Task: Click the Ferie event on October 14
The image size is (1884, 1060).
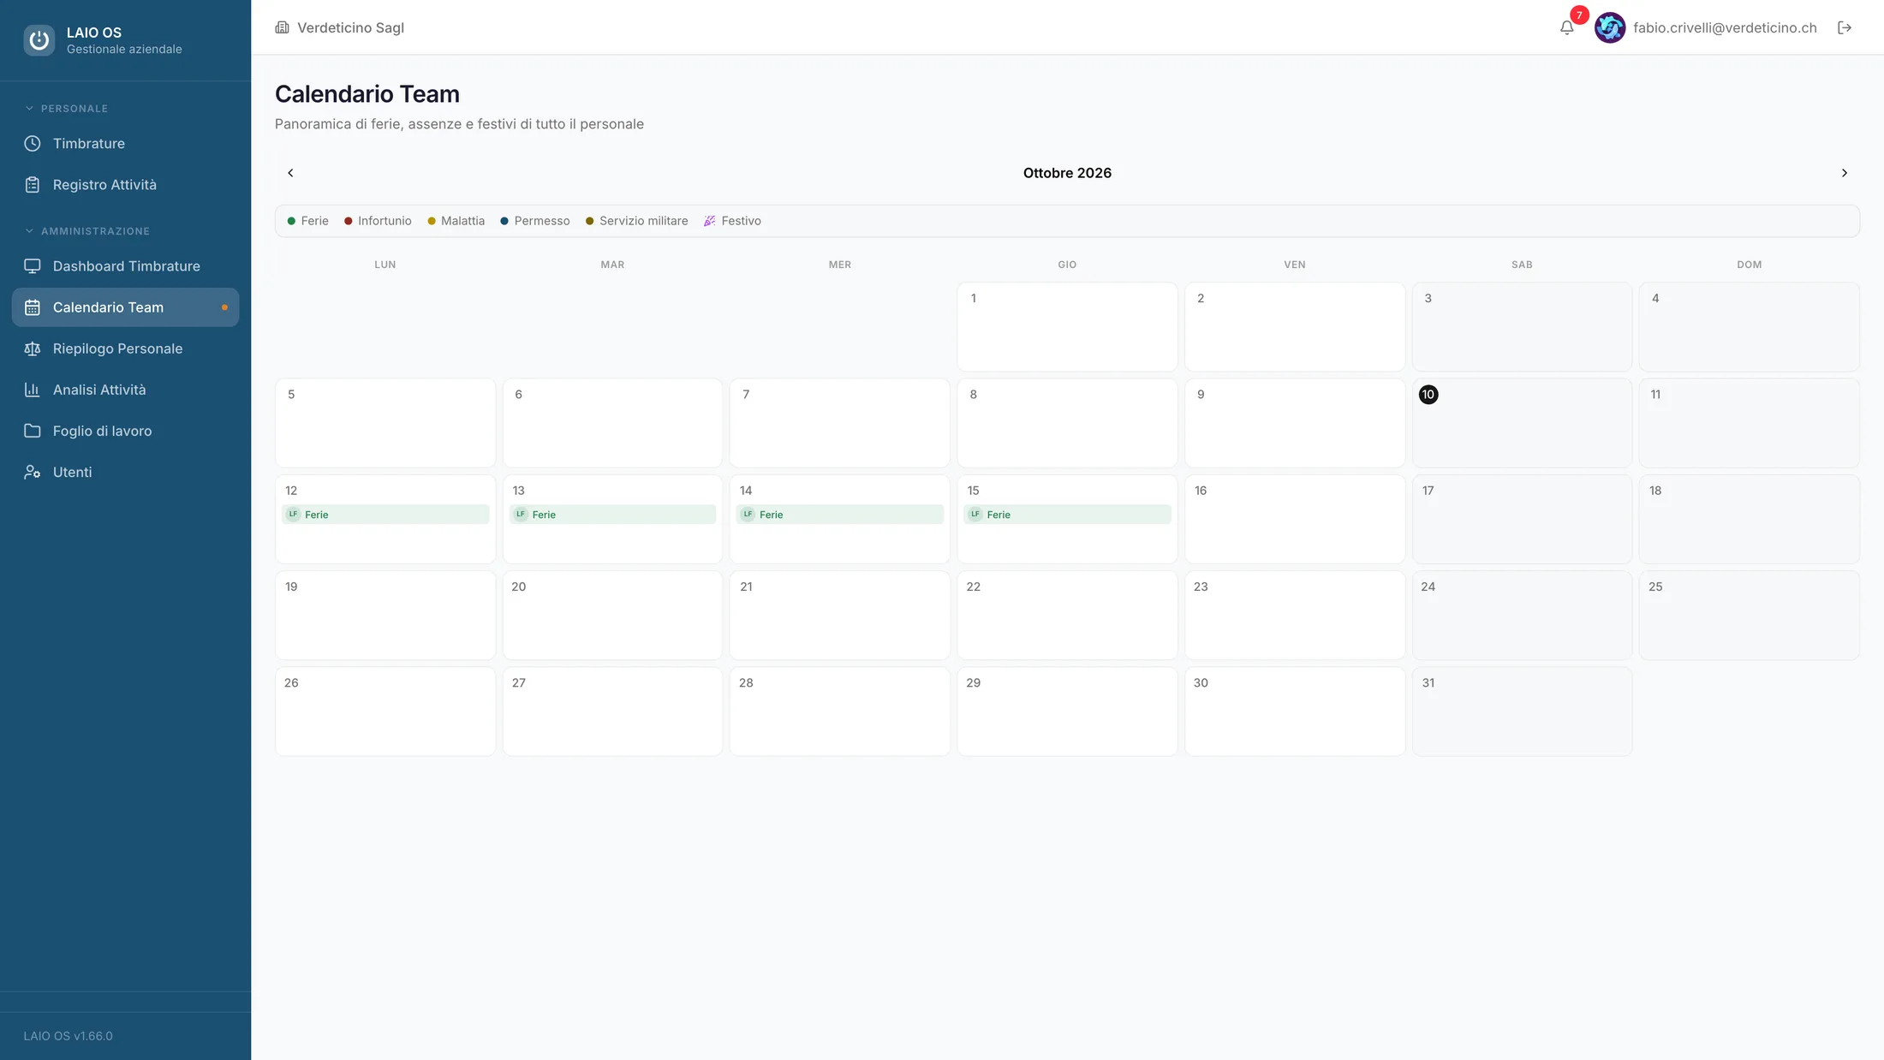Action: click(839, 515)
